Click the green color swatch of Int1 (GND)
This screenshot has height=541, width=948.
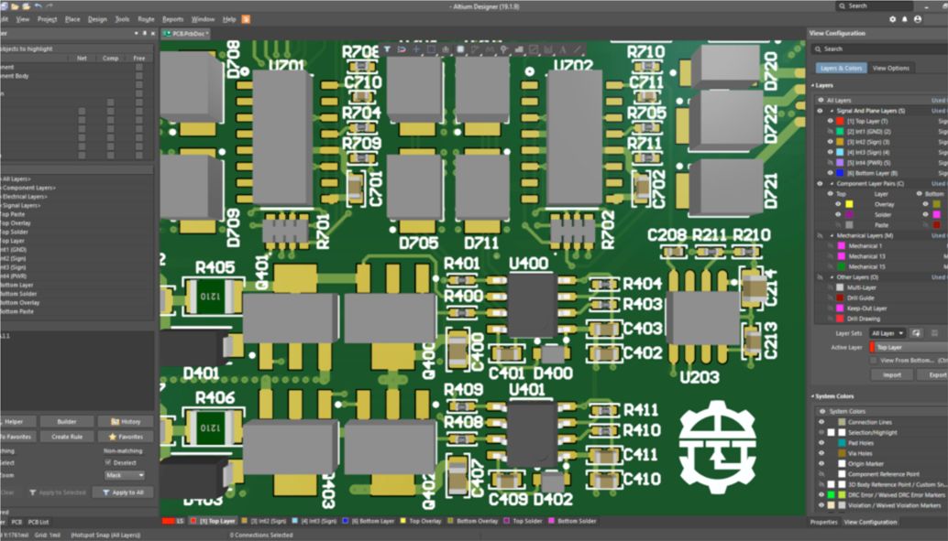838,131
